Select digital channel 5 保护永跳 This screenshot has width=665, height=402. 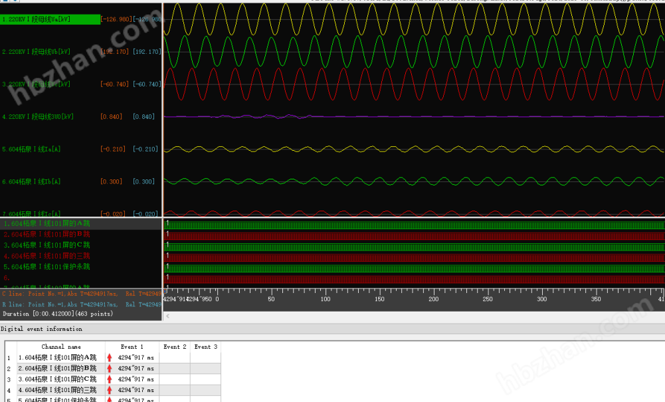[47, 266]
